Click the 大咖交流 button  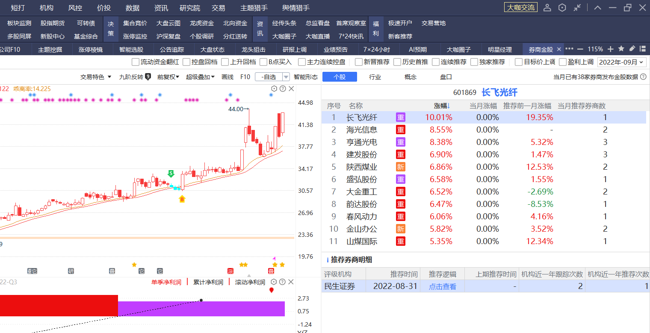pyautogui.click(x=520, y=8)
